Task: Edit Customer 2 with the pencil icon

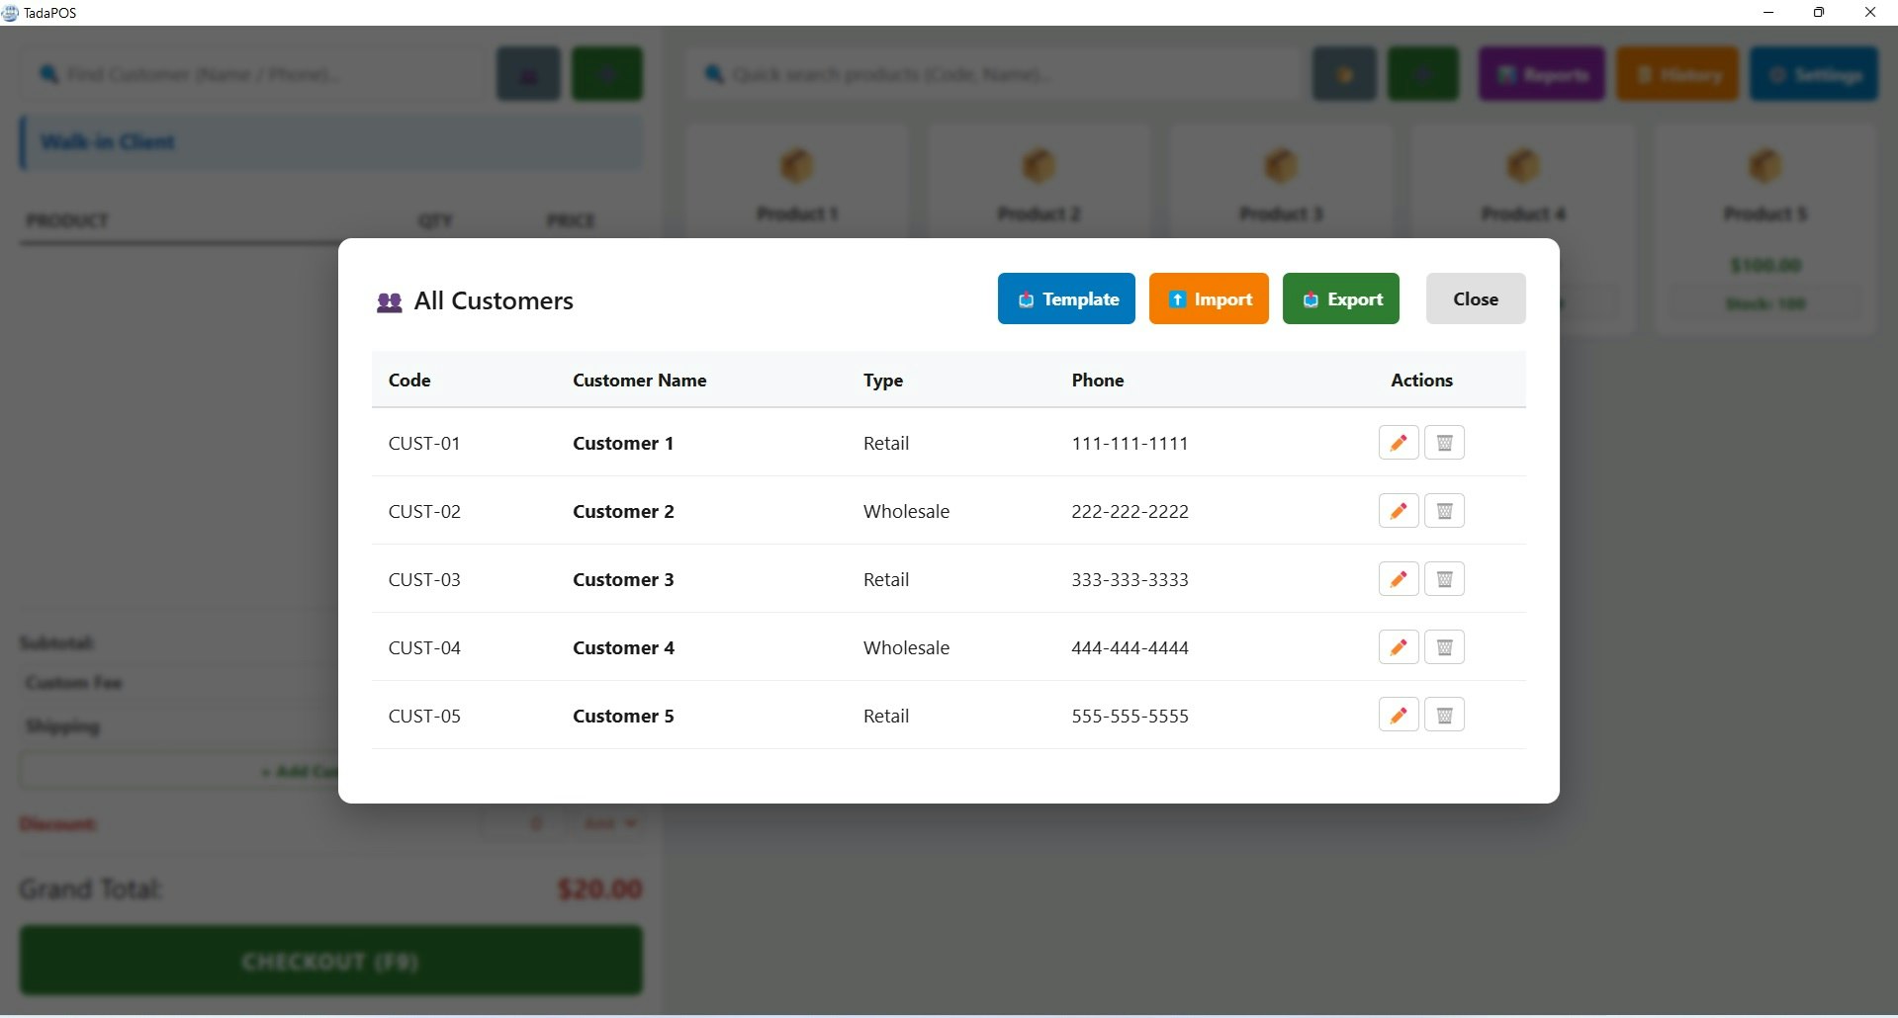Action: (1399, 511)
